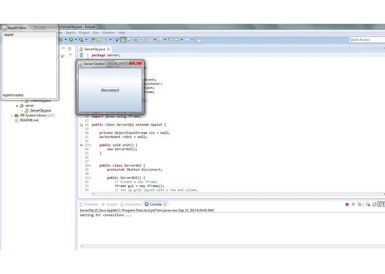Maximize the Package Explorer view
This screenshot has width=385, height=274.
pyautogui.click(x=69, y=49)
